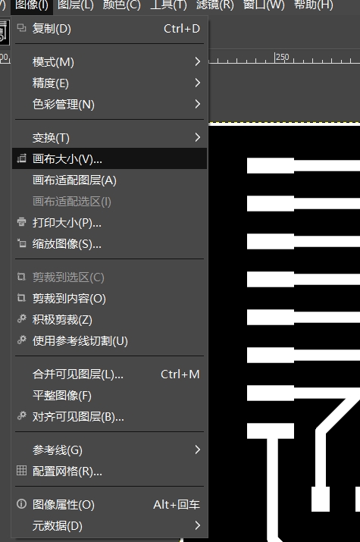
Task: Choose 画布适配选区(I) entry
Action: (x=109, y=201)
